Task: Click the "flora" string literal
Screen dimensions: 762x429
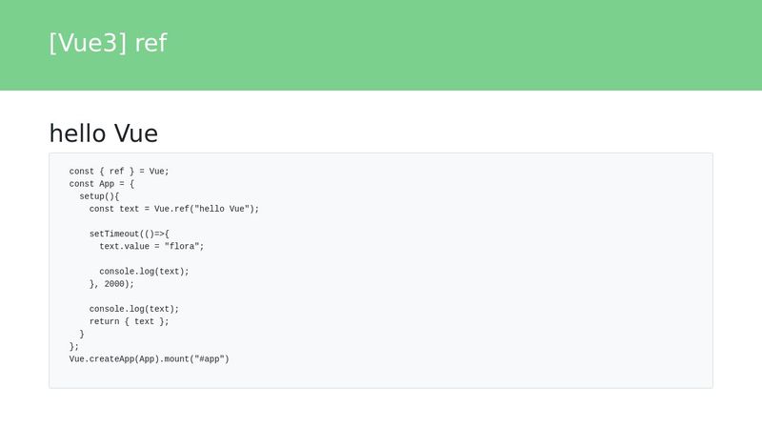Action: (182, 246)
